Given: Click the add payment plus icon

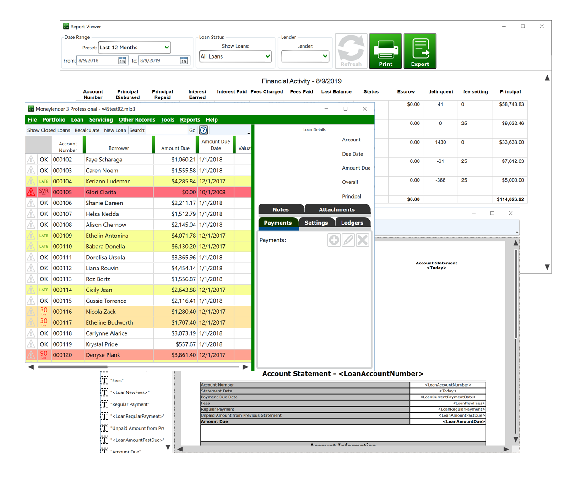Looking at the screenshot, I should click(x=334, y=240).
